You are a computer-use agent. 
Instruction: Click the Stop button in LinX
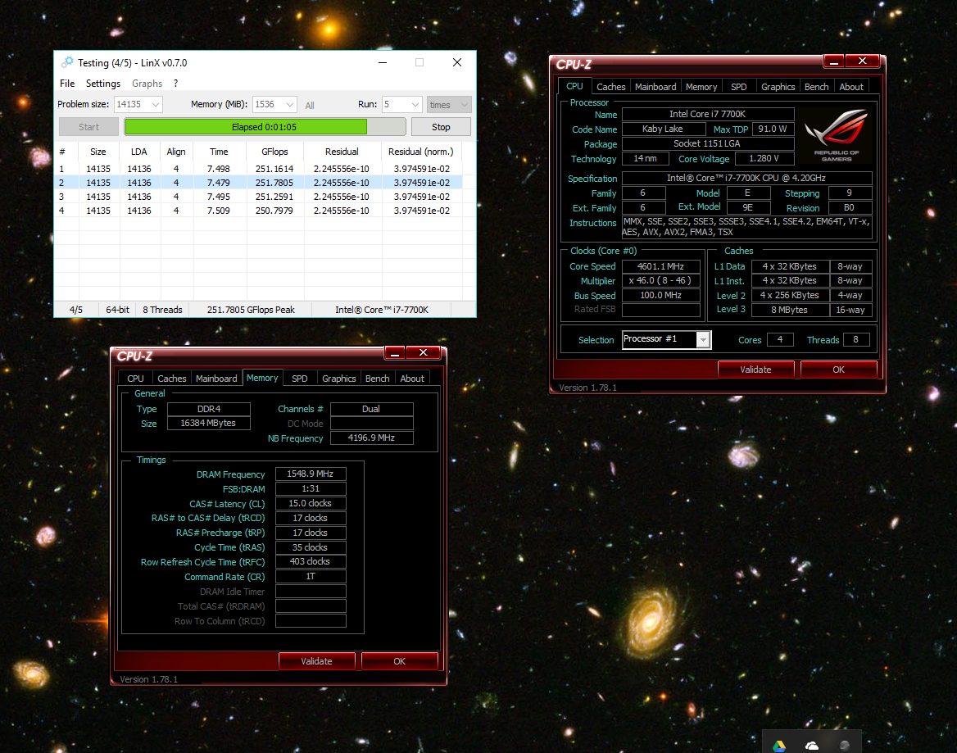(x=441, y=127)
